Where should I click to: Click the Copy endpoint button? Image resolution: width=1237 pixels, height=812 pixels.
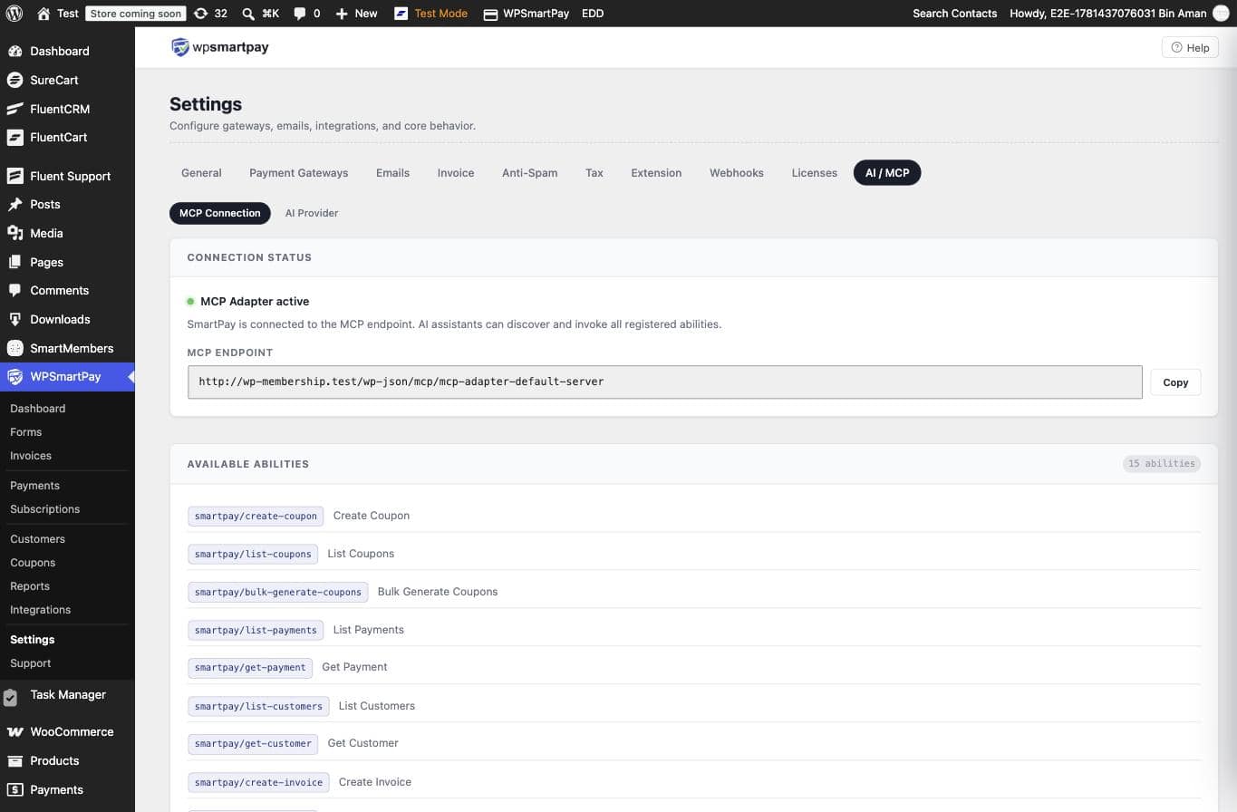pos(1175,382)
